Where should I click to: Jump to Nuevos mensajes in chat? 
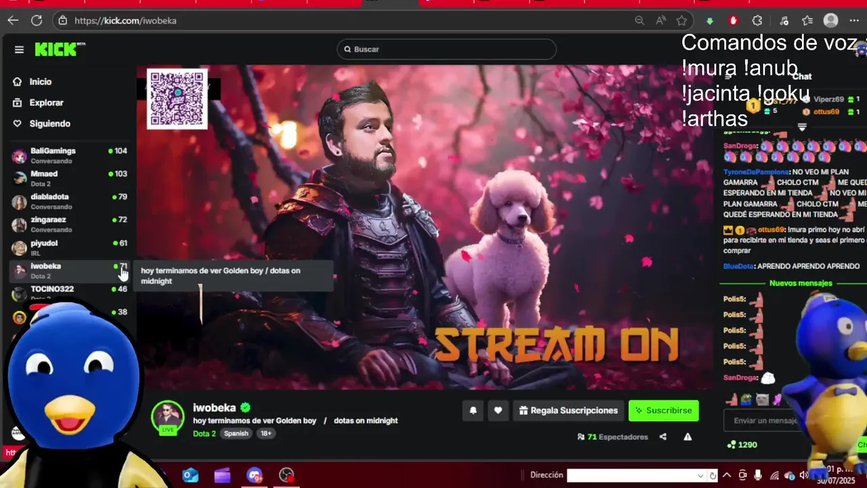[801, 283]
